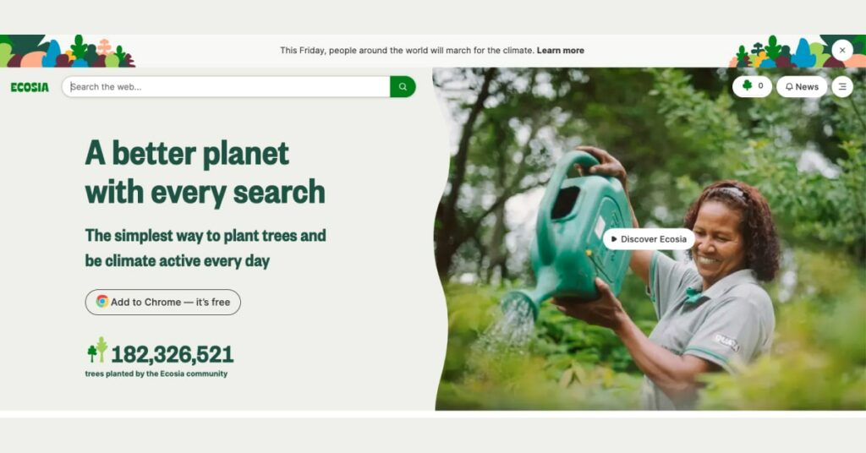This screenshot has height=453, width=866.
Task: Focus the Search the web field
Action: click(x=226, y=86)
